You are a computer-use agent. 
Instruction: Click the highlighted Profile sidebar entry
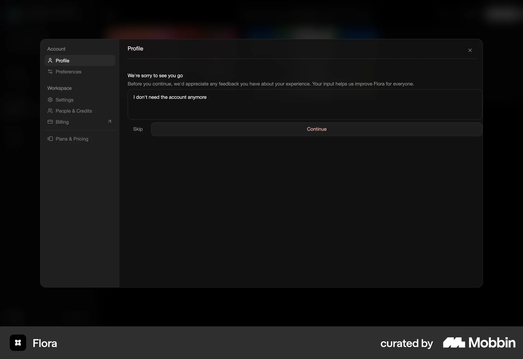[62, 60]
